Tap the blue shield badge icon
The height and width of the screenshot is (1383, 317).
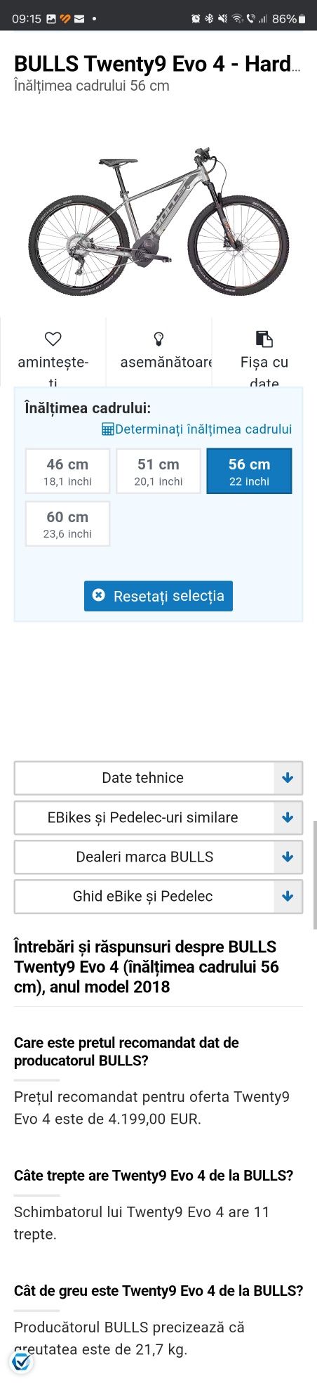[22, 1362]
